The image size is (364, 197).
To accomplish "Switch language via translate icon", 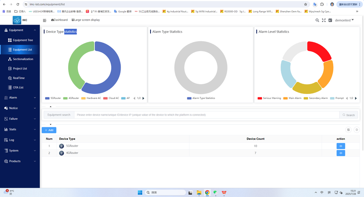I will (x=330, y=20).
